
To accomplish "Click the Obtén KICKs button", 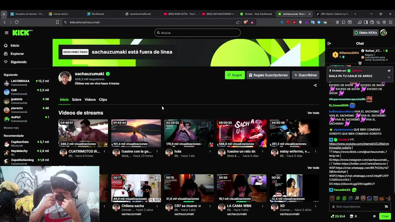I will click(366, 33).
